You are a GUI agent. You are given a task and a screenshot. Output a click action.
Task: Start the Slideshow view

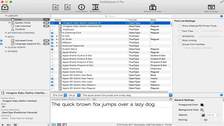click(95, 8)
